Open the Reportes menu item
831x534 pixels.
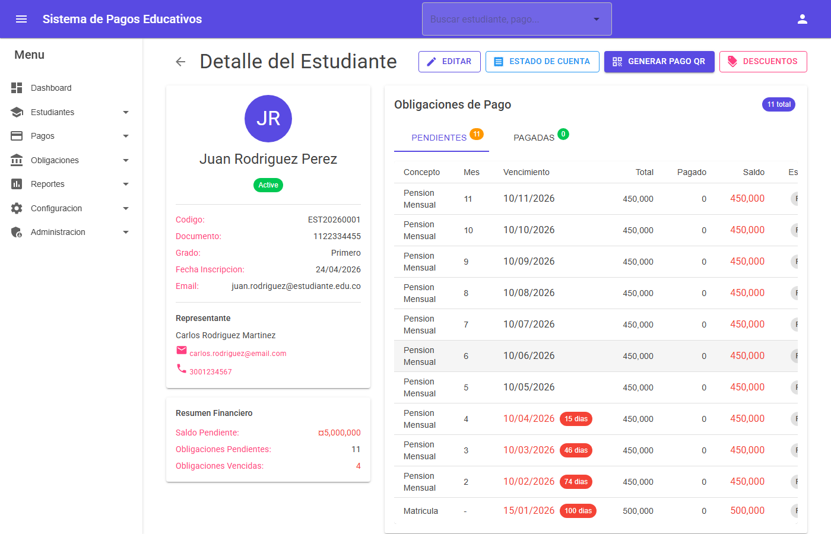(x=71, y=184)
